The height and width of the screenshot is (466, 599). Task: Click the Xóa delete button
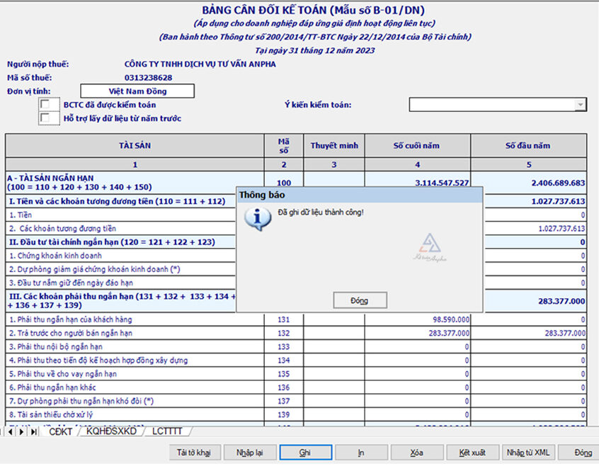coord(416,452)
